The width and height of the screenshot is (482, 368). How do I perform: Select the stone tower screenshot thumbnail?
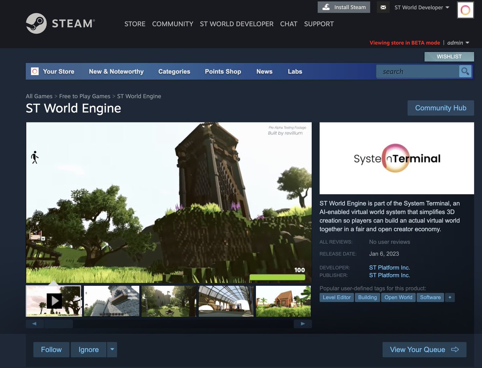[x=112, y=301]
